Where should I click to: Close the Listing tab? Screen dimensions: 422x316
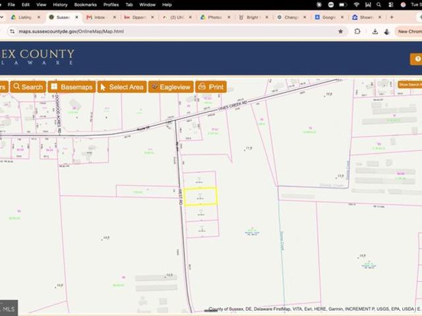coord(39,17)
